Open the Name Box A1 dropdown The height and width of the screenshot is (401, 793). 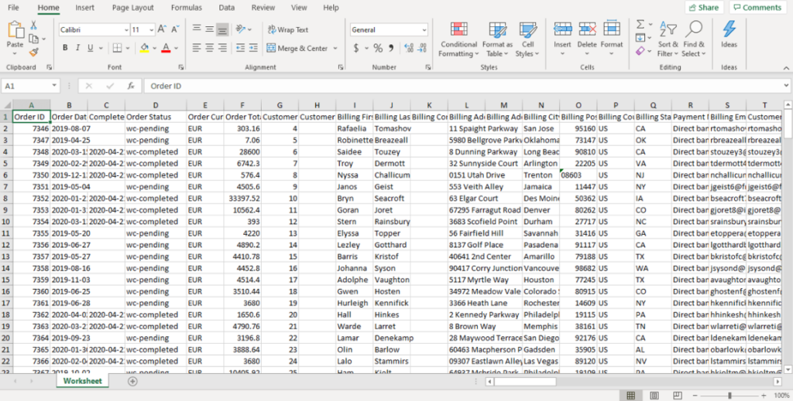coord(55,87)
